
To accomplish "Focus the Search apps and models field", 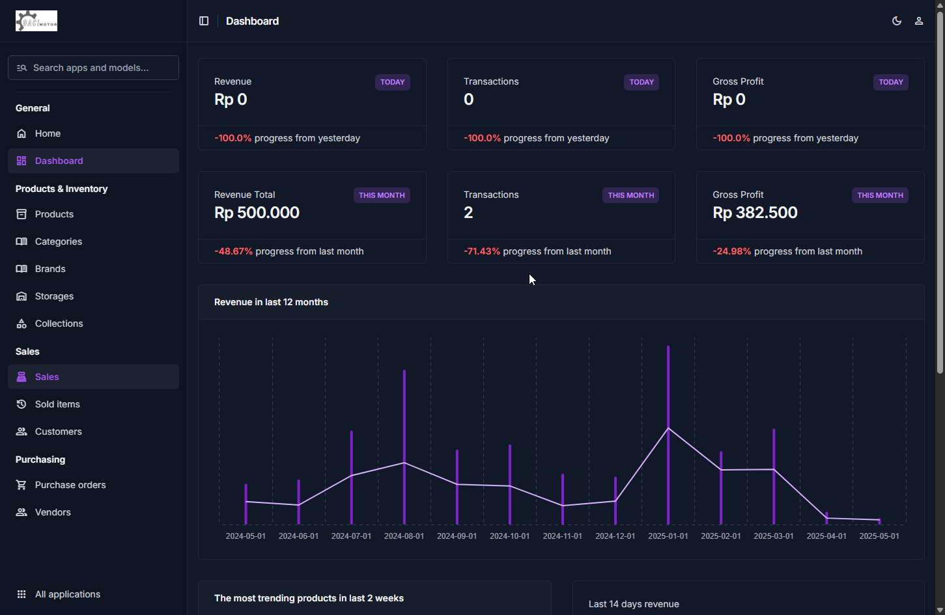I will (x=93, y=68).
